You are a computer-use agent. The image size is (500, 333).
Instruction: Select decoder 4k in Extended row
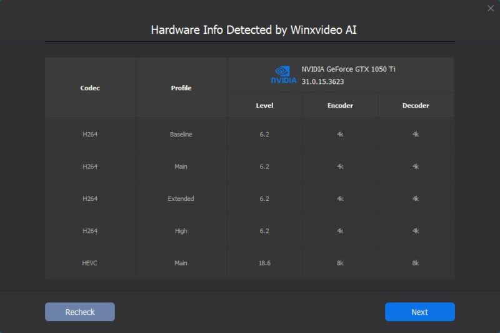[416, 198]
